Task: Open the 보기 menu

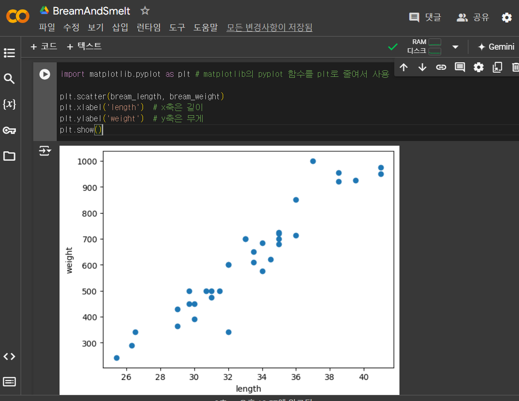Action: 96,27
